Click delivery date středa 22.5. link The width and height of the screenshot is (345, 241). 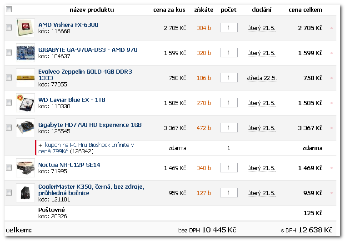pyautogui.click(x=262, y=78)
